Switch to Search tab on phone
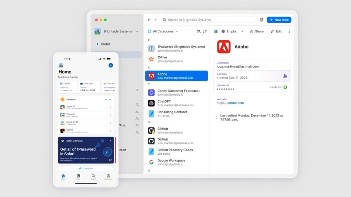 (x=93, y=177)
